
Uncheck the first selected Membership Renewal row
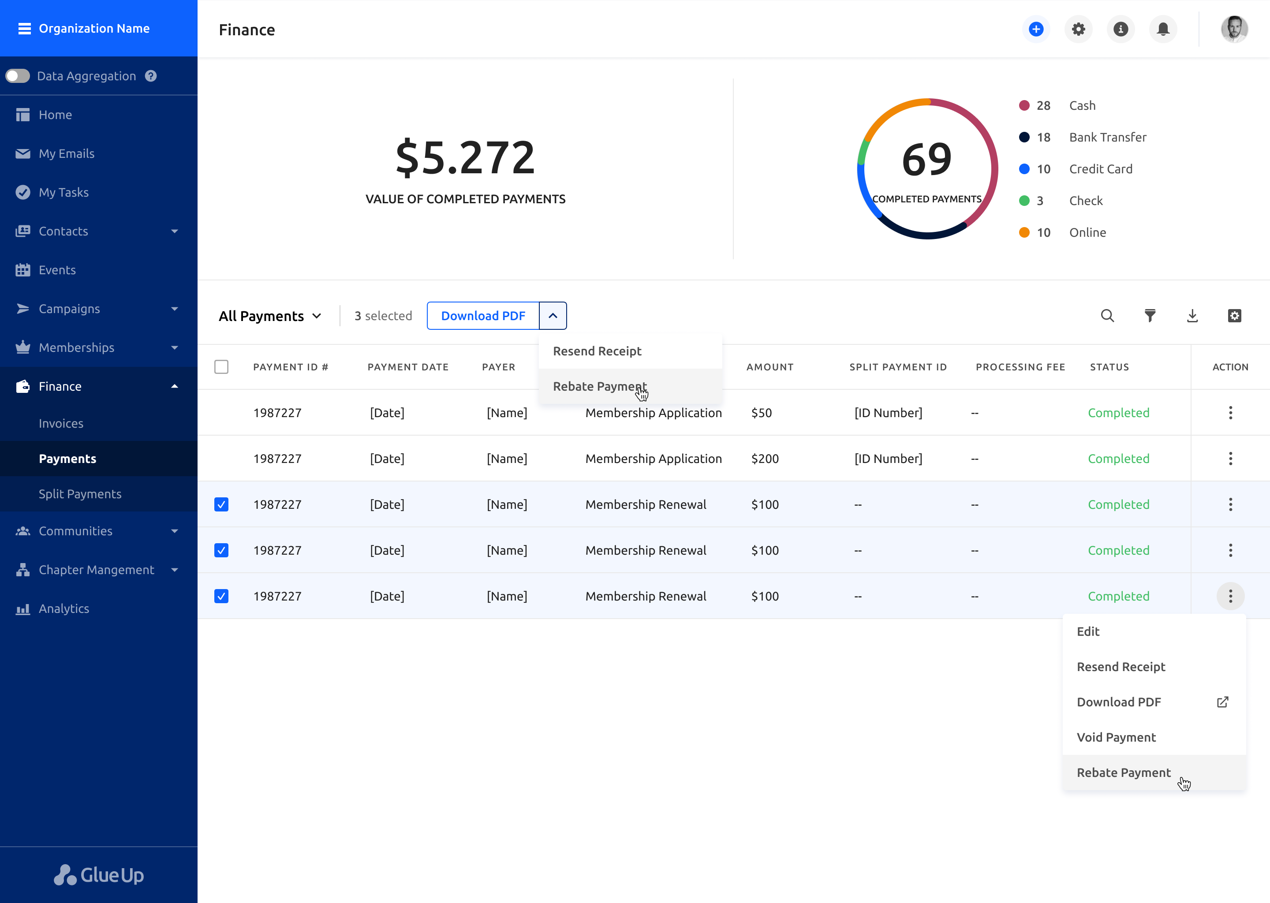point(221,504)
